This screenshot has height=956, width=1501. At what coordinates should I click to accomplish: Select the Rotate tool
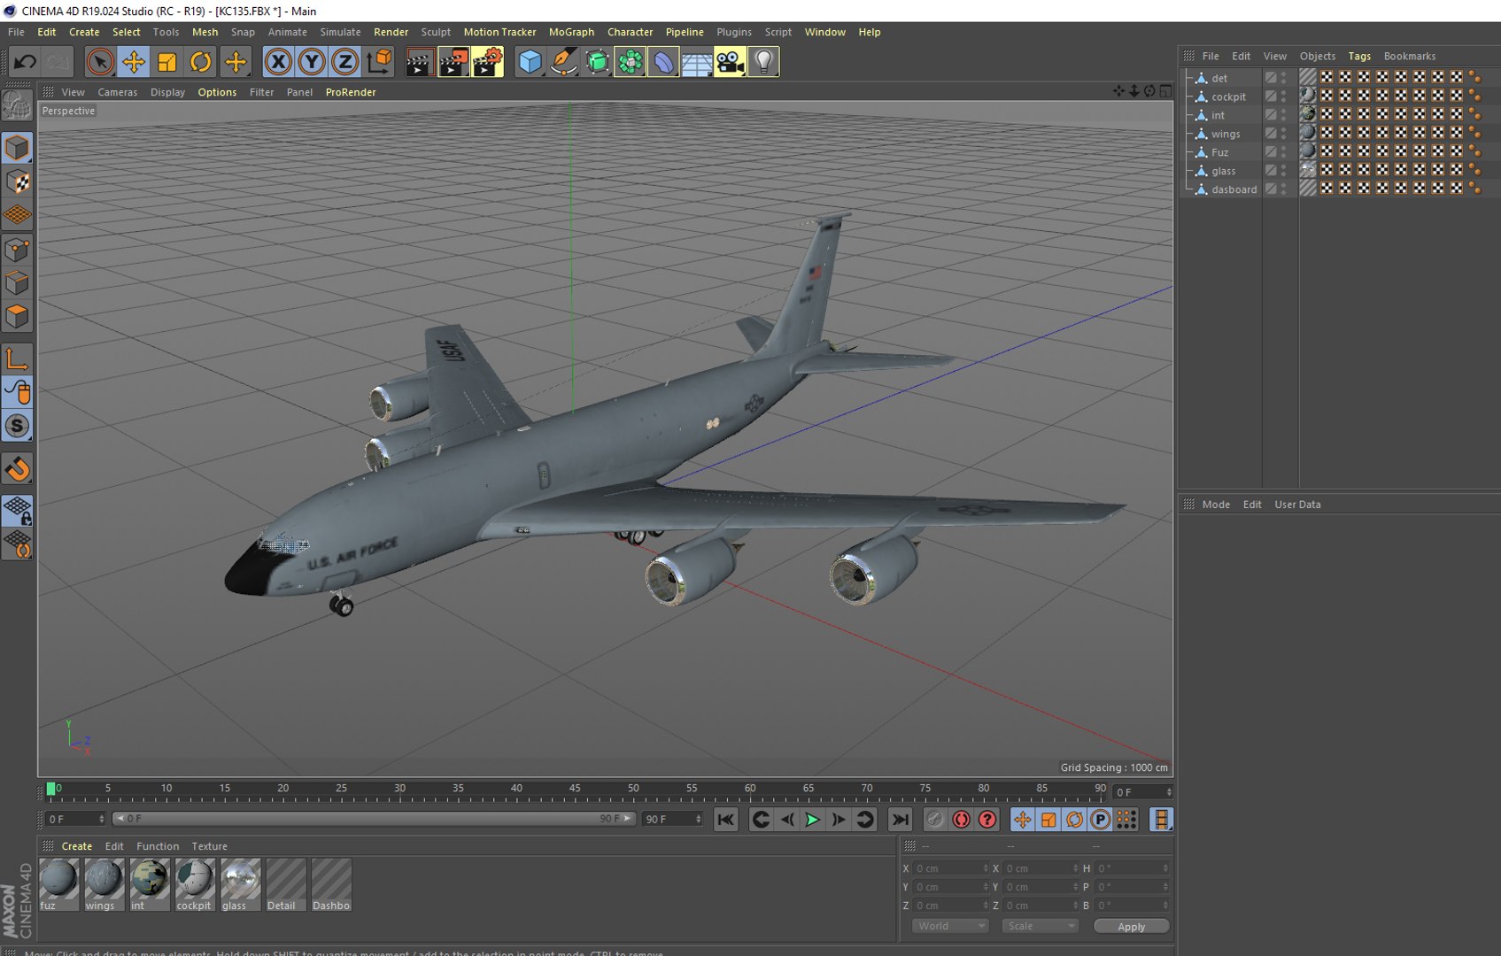201,62
